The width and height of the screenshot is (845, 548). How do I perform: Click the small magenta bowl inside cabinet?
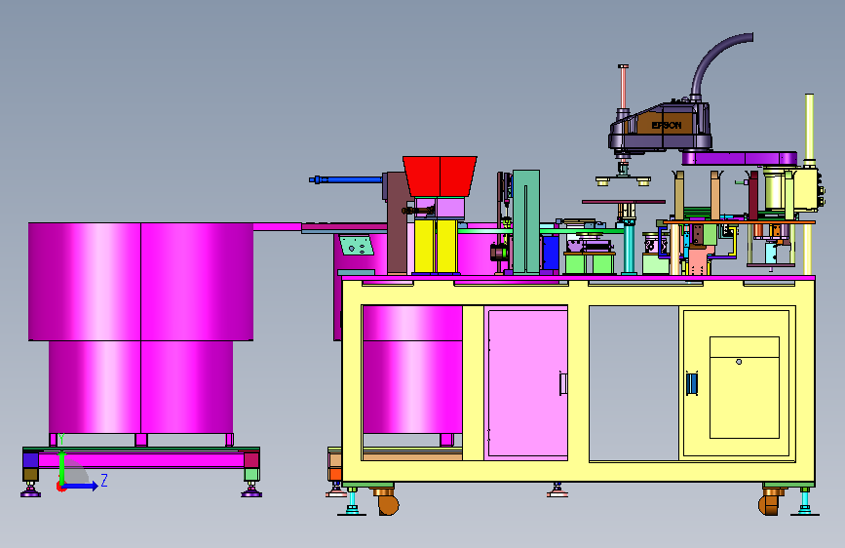tap(412, 370)
